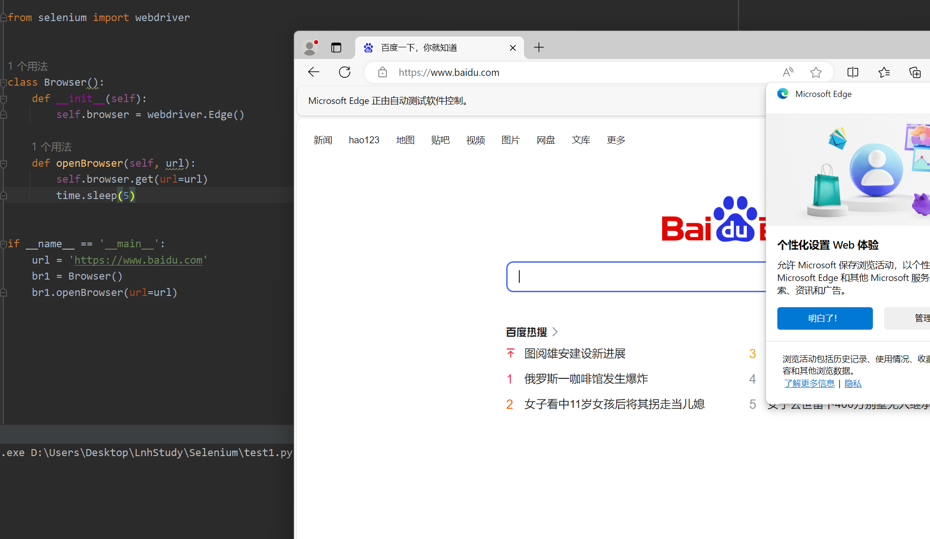
Task: Open hot search 女子看中11岁女孩后将其拐走当儿媳
Action: (x=614, y=404)
